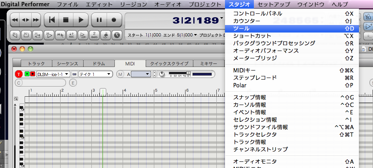This screenshot has width=373, height=168.
Task: Click the round M button in the MIDI toolbar
Action: pos(120,74)
